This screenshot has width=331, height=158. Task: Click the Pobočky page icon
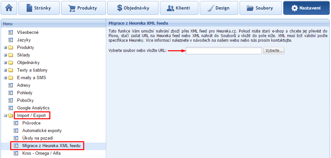point(11,101)
